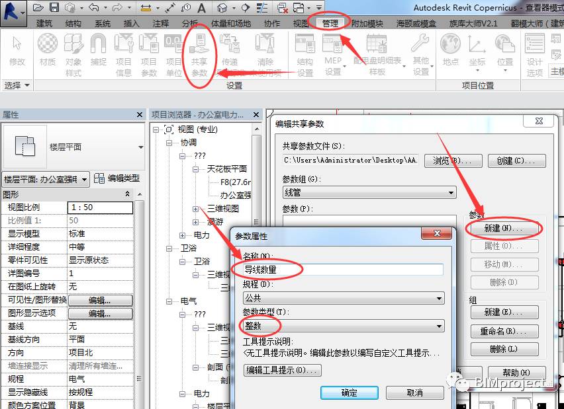Open 其他设置 Additional Settings

tap(420, 55)
